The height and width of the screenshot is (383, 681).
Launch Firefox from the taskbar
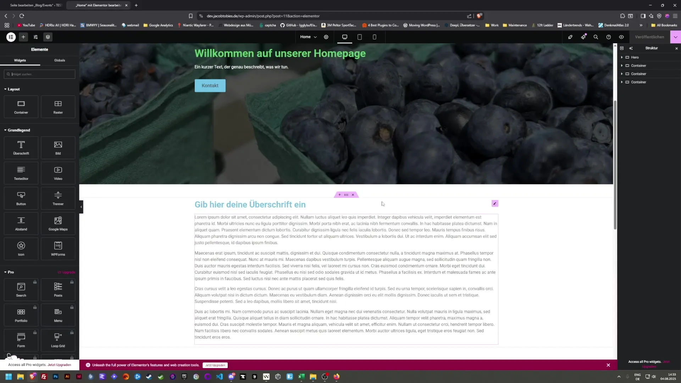coord(336,377)
